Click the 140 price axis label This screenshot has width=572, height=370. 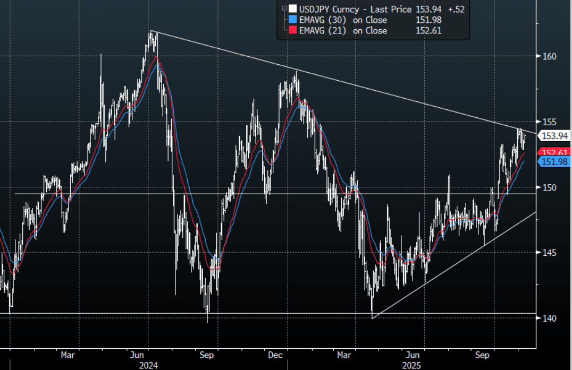[549, 319]
